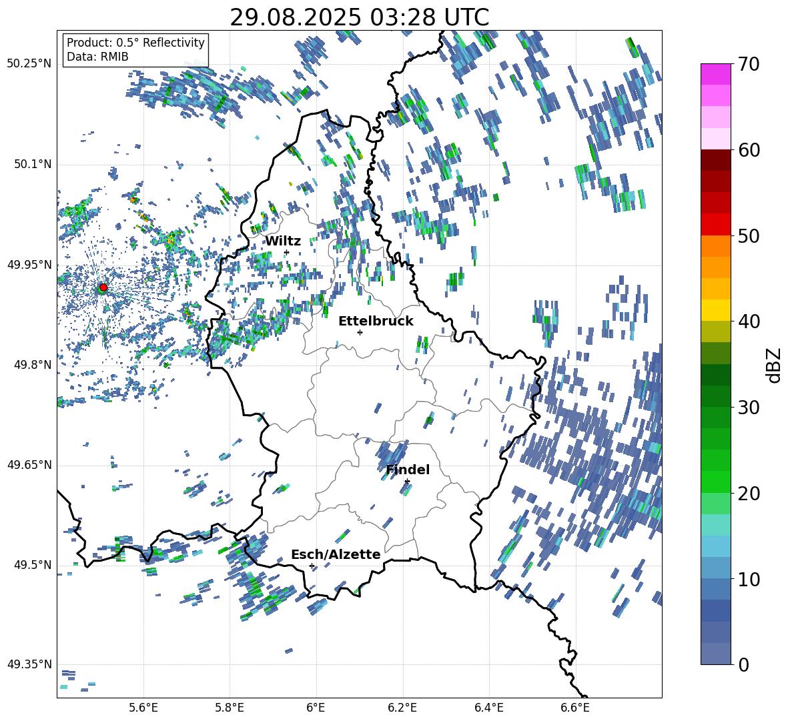Click the 50.25°N latitude label
This screenshot has height=721, width=790.
(29, 64)
